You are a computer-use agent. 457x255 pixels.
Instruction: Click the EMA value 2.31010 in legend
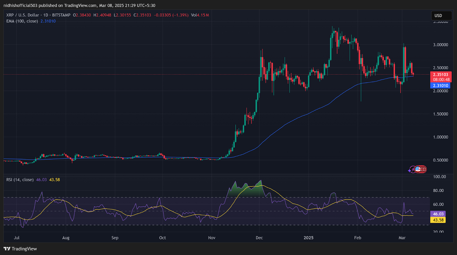tap(48, 21)
